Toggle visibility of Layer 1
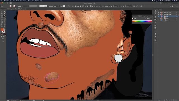Screen dimensions: 179x101 [x=159, y=20]
